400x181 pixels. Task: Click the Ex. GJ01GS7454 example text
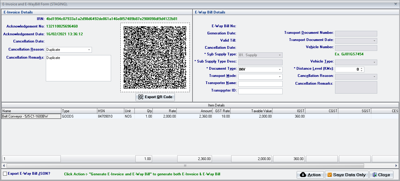coord(349,54)
